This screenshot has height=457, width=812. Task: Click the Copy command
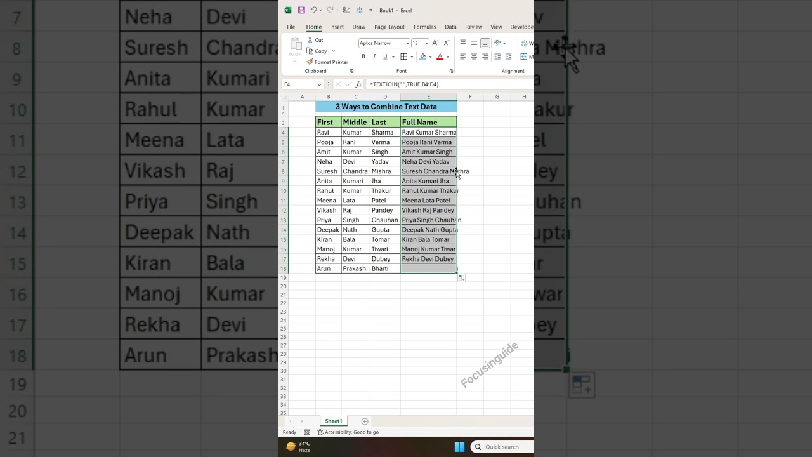point(317,51)
